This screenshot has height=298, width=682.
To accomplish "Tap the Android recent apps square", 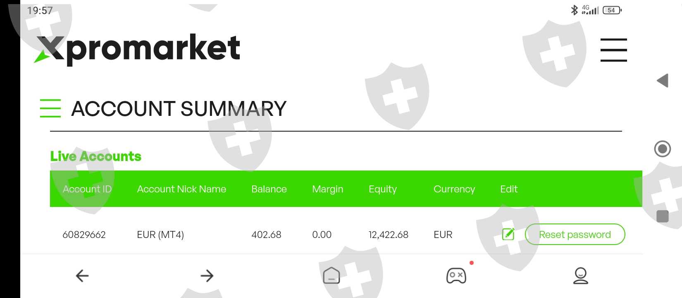I will (663, 216).
